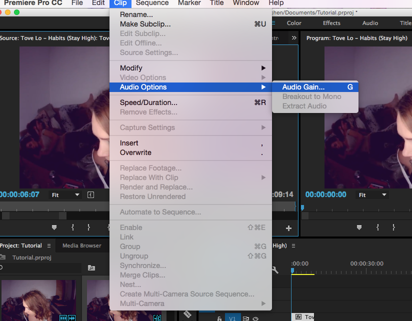The height and width of the screenshot is (321, 412).
Task: Expand the Audio Options submenu
Action: pyautogui.click(x=191, y=87)
